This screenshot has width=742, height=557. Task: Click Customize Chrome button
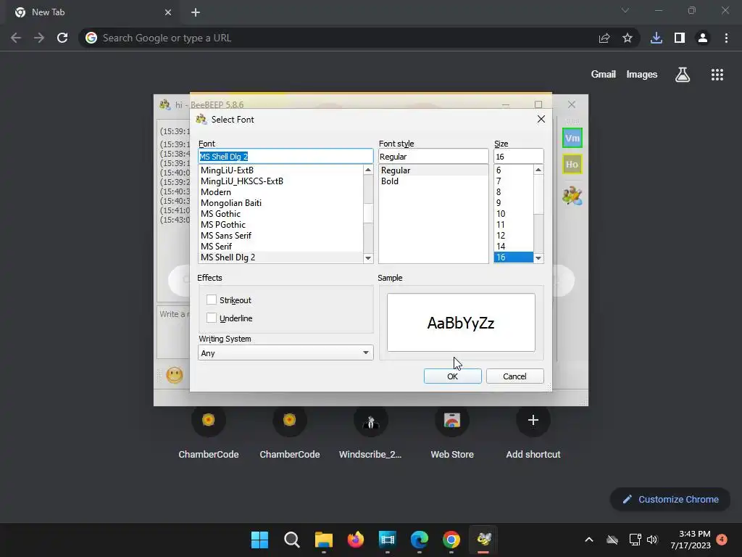pos(670,499)
